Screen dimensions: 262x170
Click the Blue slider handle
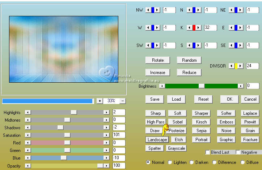pos(63,158)
